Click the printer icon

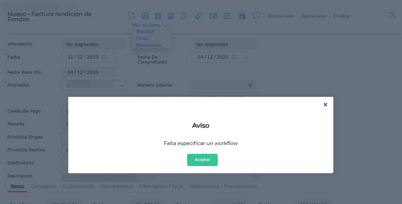pyautogui.click(x=171, y=16)
